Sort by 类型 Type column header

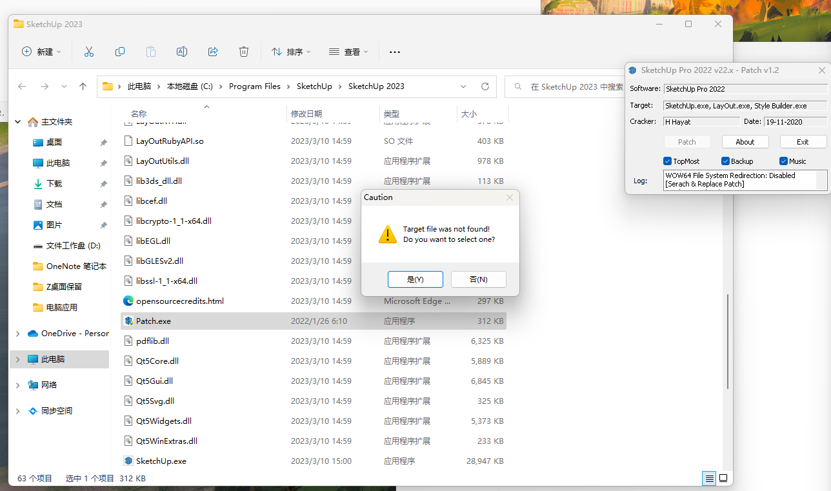[x=392, y=114]
